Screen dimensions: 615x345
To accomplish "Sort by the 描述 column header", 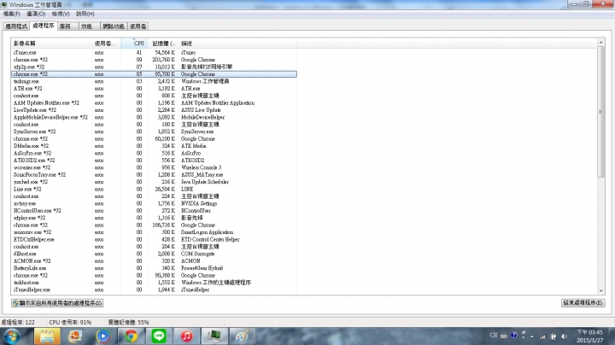I will click(237, 43).
